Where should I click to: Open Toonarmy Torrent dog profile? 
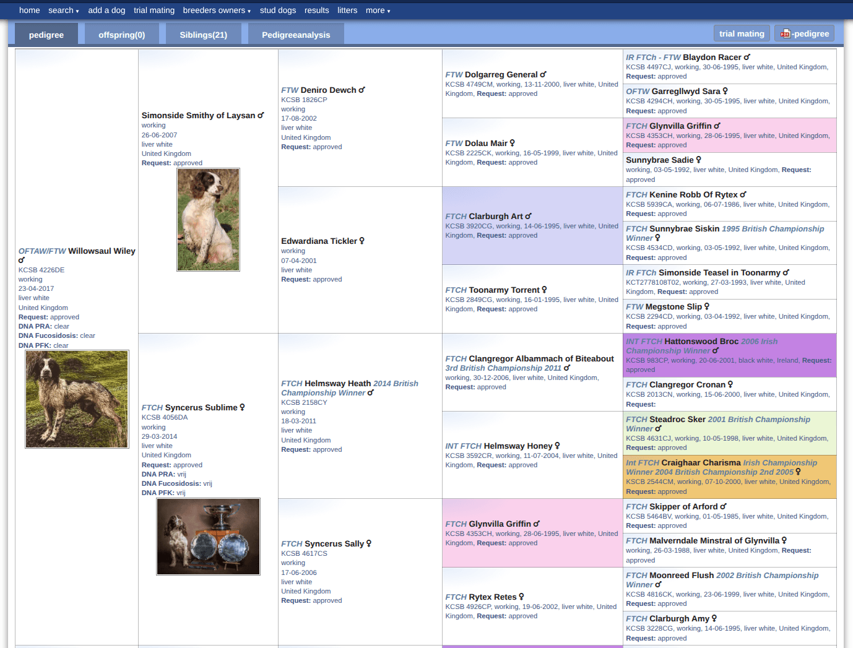click(x=504, y=290)
